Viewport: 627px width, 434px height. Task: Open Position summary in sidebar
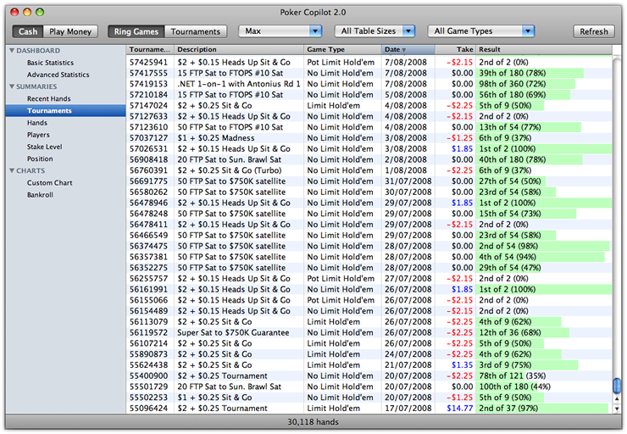[40, 159]
